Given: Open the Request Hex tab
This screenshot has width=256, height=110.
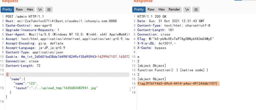Looking at the screenshot, I should [30, 9].
